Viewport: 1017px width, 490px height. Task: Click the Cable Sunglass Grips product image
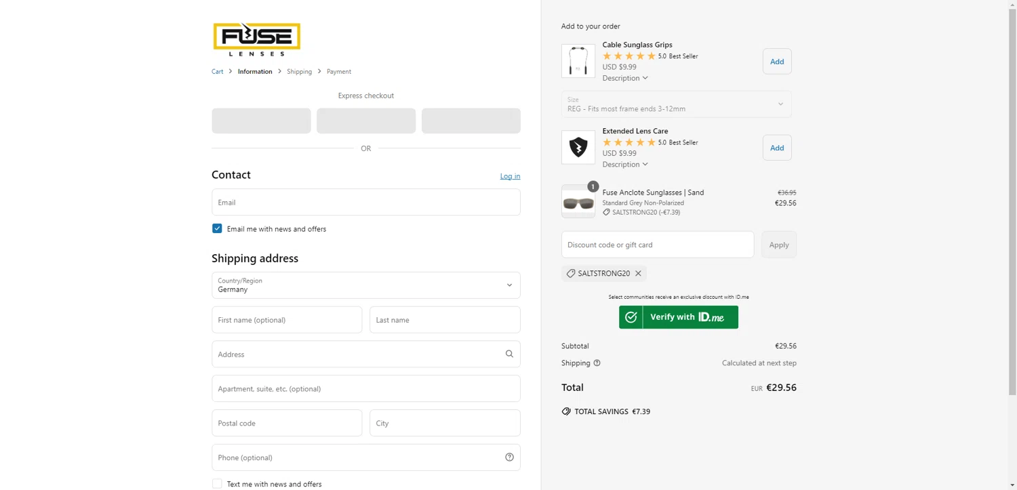(x=578, y=61)
